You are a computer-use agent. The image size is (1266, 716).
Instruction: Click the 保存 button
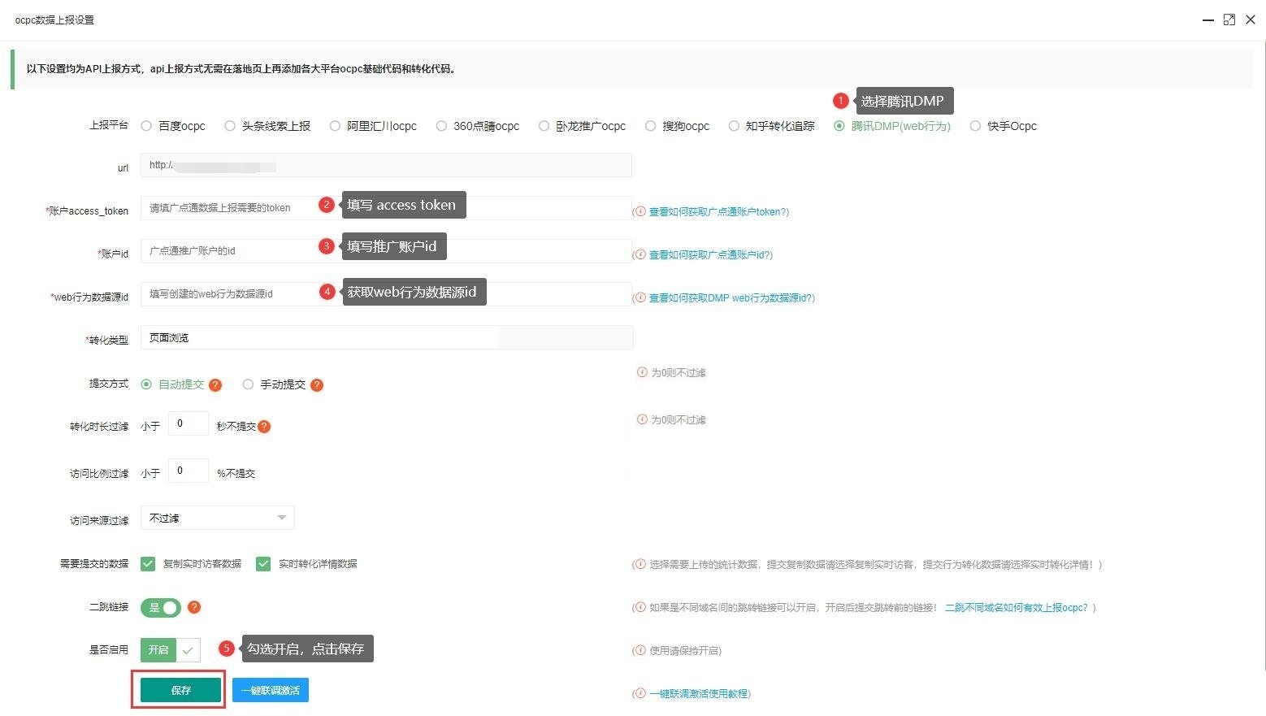[179, 690]
